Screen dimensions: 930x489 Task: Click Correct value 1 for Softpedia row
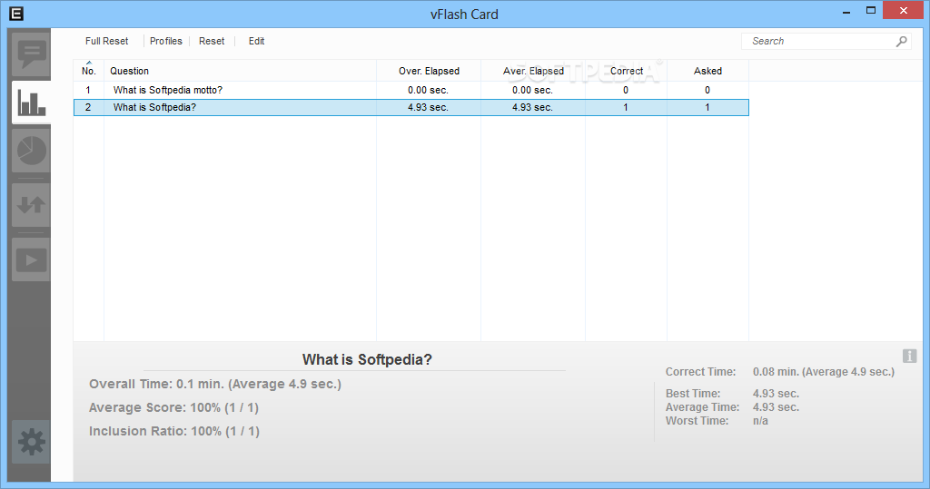626,107
